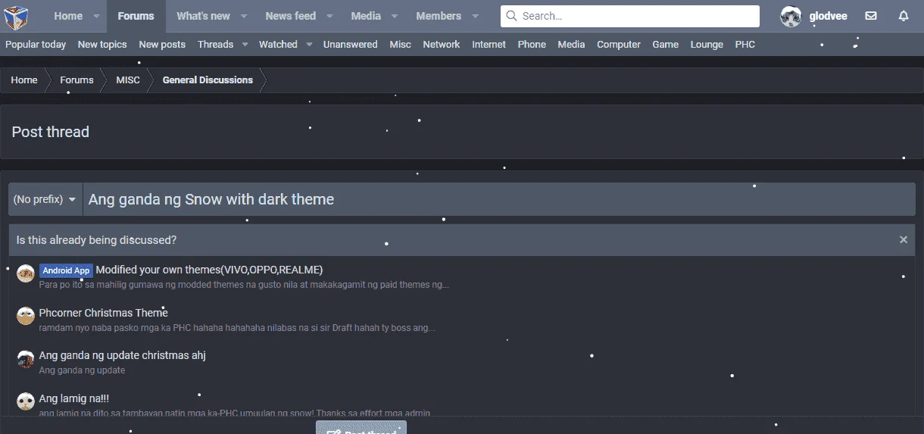Open the Phone link
Screen dimensions: 924x434
coord(532,45)
